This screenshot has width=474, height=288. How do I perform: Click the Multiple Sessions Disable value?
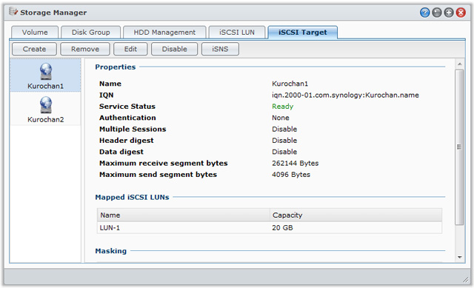(x=284, y=129)
